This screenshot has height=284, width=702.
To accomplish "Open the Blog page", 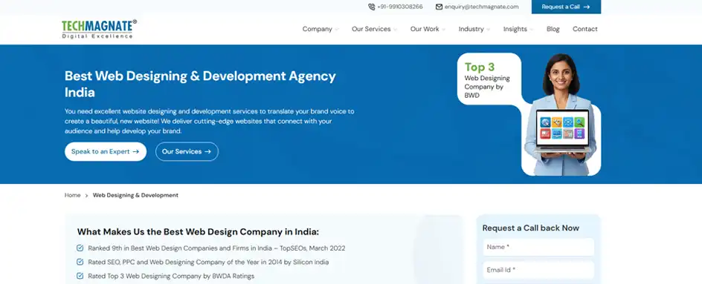I will click(x=553, y=29).
